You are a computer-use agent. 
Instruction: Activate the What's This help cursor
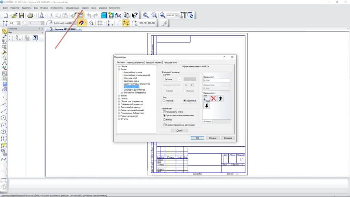coord(135,15)
